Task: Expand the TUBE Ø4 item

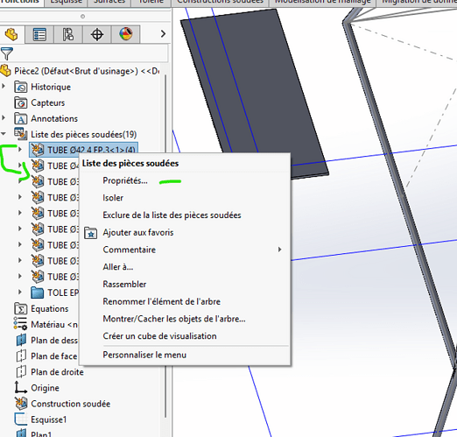Action: [20, 166]
